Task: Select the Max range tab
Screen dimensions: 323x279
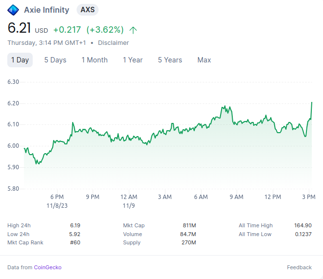Action: pyautogui.click(x=204, y=60)
